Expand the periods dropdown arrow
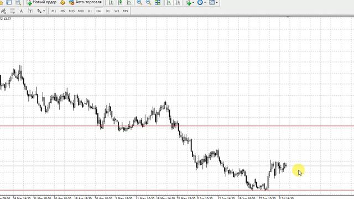Viewport: 354px width, 199px height. click(205, 2)
